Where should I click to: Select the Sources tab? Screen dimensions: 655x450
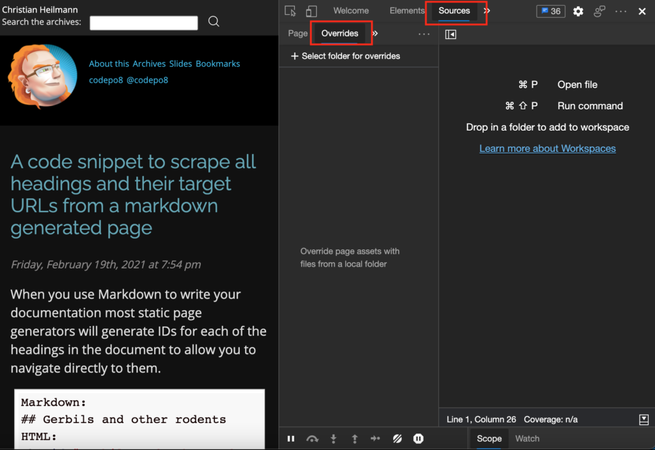point(454,11)
